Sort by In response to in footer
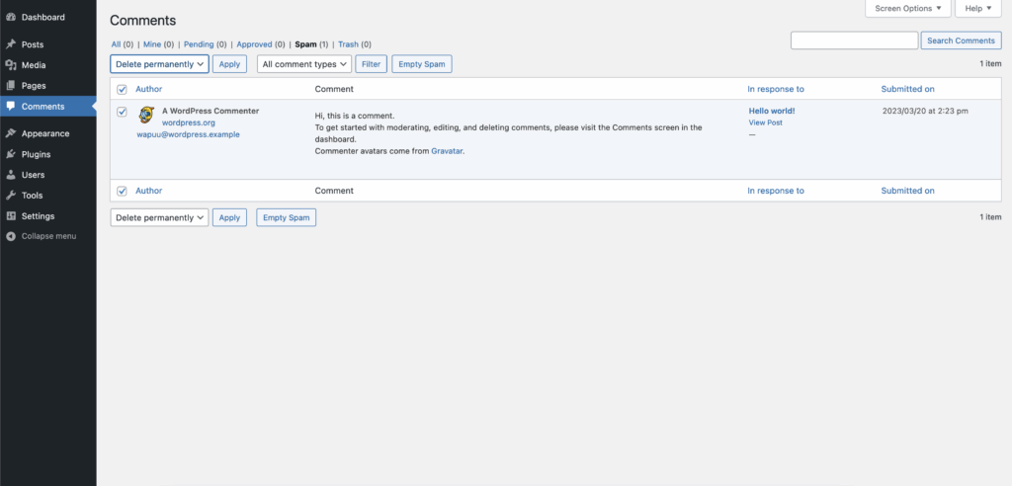 click(x=776, y=191)
